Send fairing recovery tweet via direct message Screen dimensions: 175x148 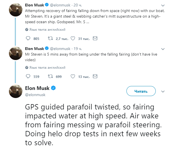95,39
